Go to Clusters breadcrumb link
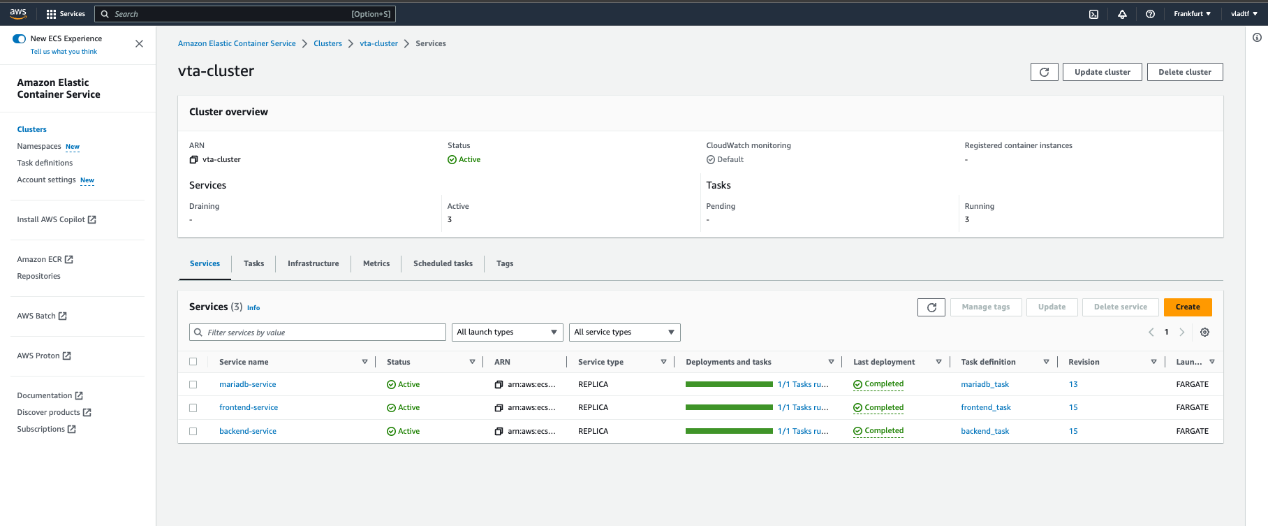The width and height of the screenshot is (1268, 526). click(x=327, y=43)
